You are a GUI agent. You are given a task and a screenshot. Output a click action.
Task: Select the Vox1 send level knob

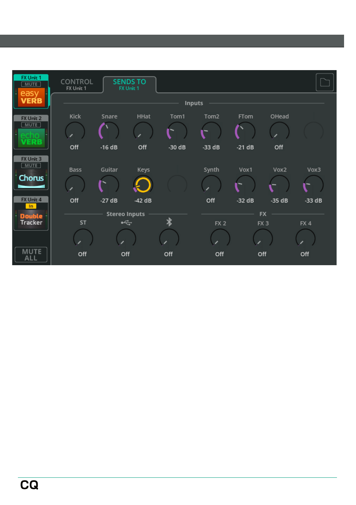[x=245, y=185]
